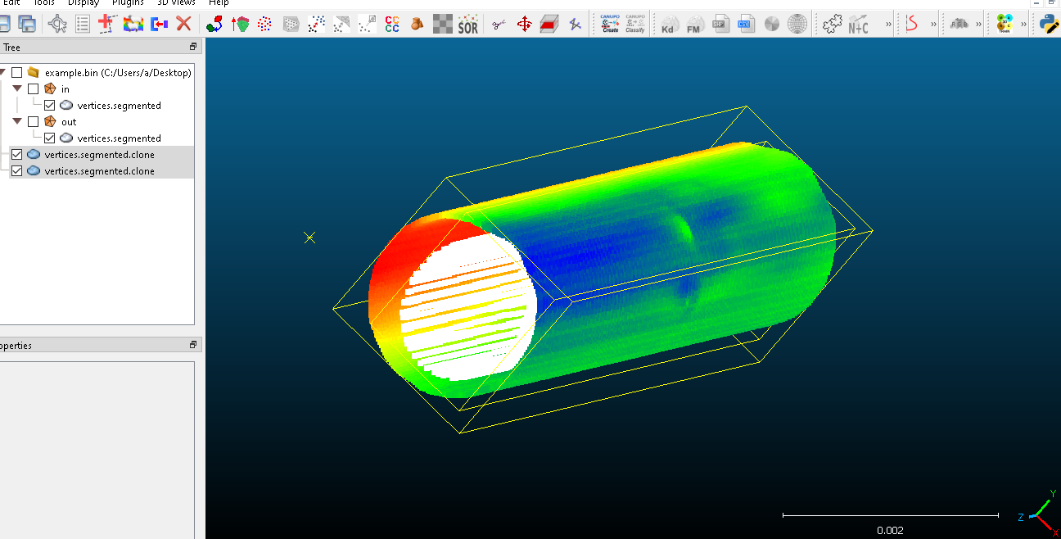This screenshot has width=1061, height=539.
Task: Click the CSV export icon
Action: pyautogui.click(x=744, y=25)
